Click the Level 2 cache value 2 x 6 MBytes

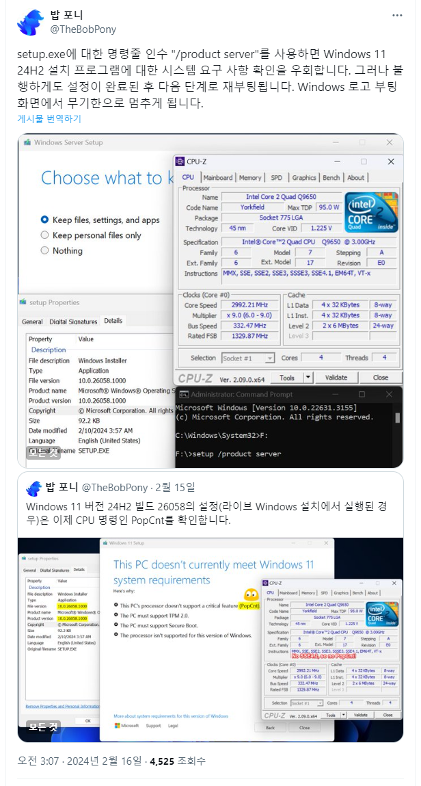340,326
